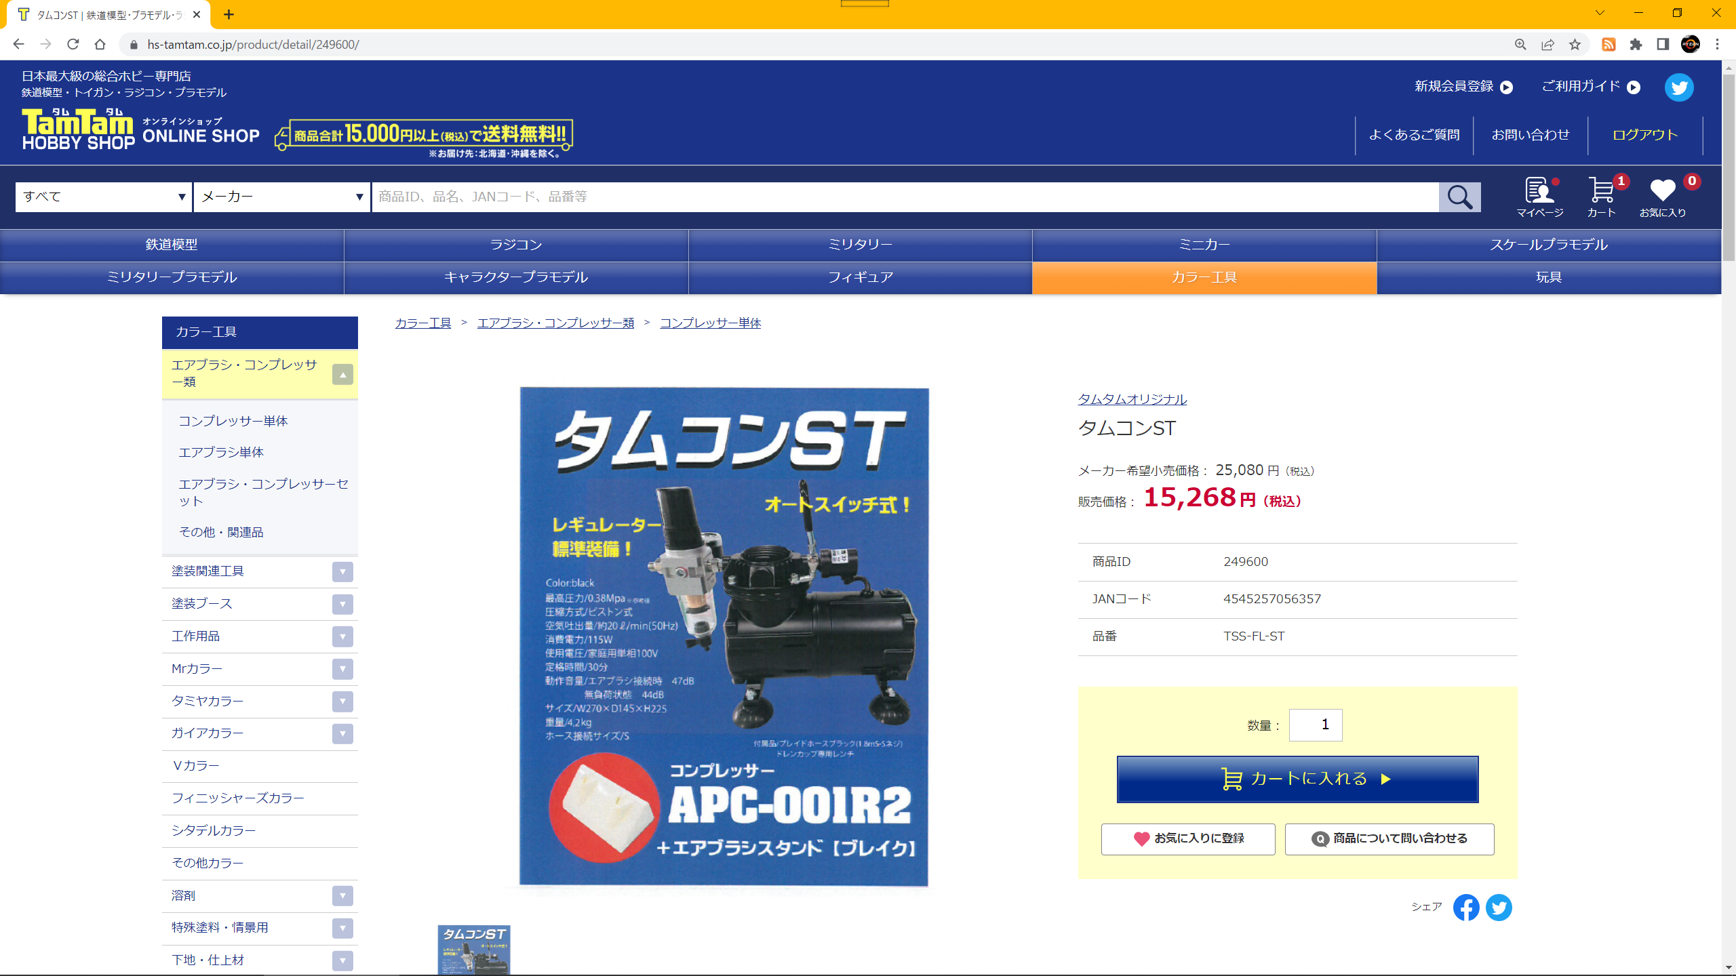The width and height of the screenshot is (1736, 976).
Task: Add item with カートに入れる button
Action: click(x=1297, y=779)
